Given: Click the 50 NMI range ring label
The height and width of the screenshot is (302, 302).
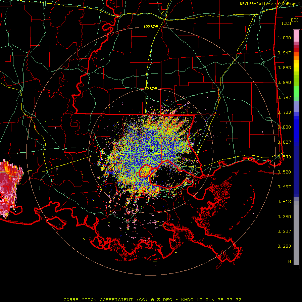Looking at the screenshot, I should tap(151, 89).
